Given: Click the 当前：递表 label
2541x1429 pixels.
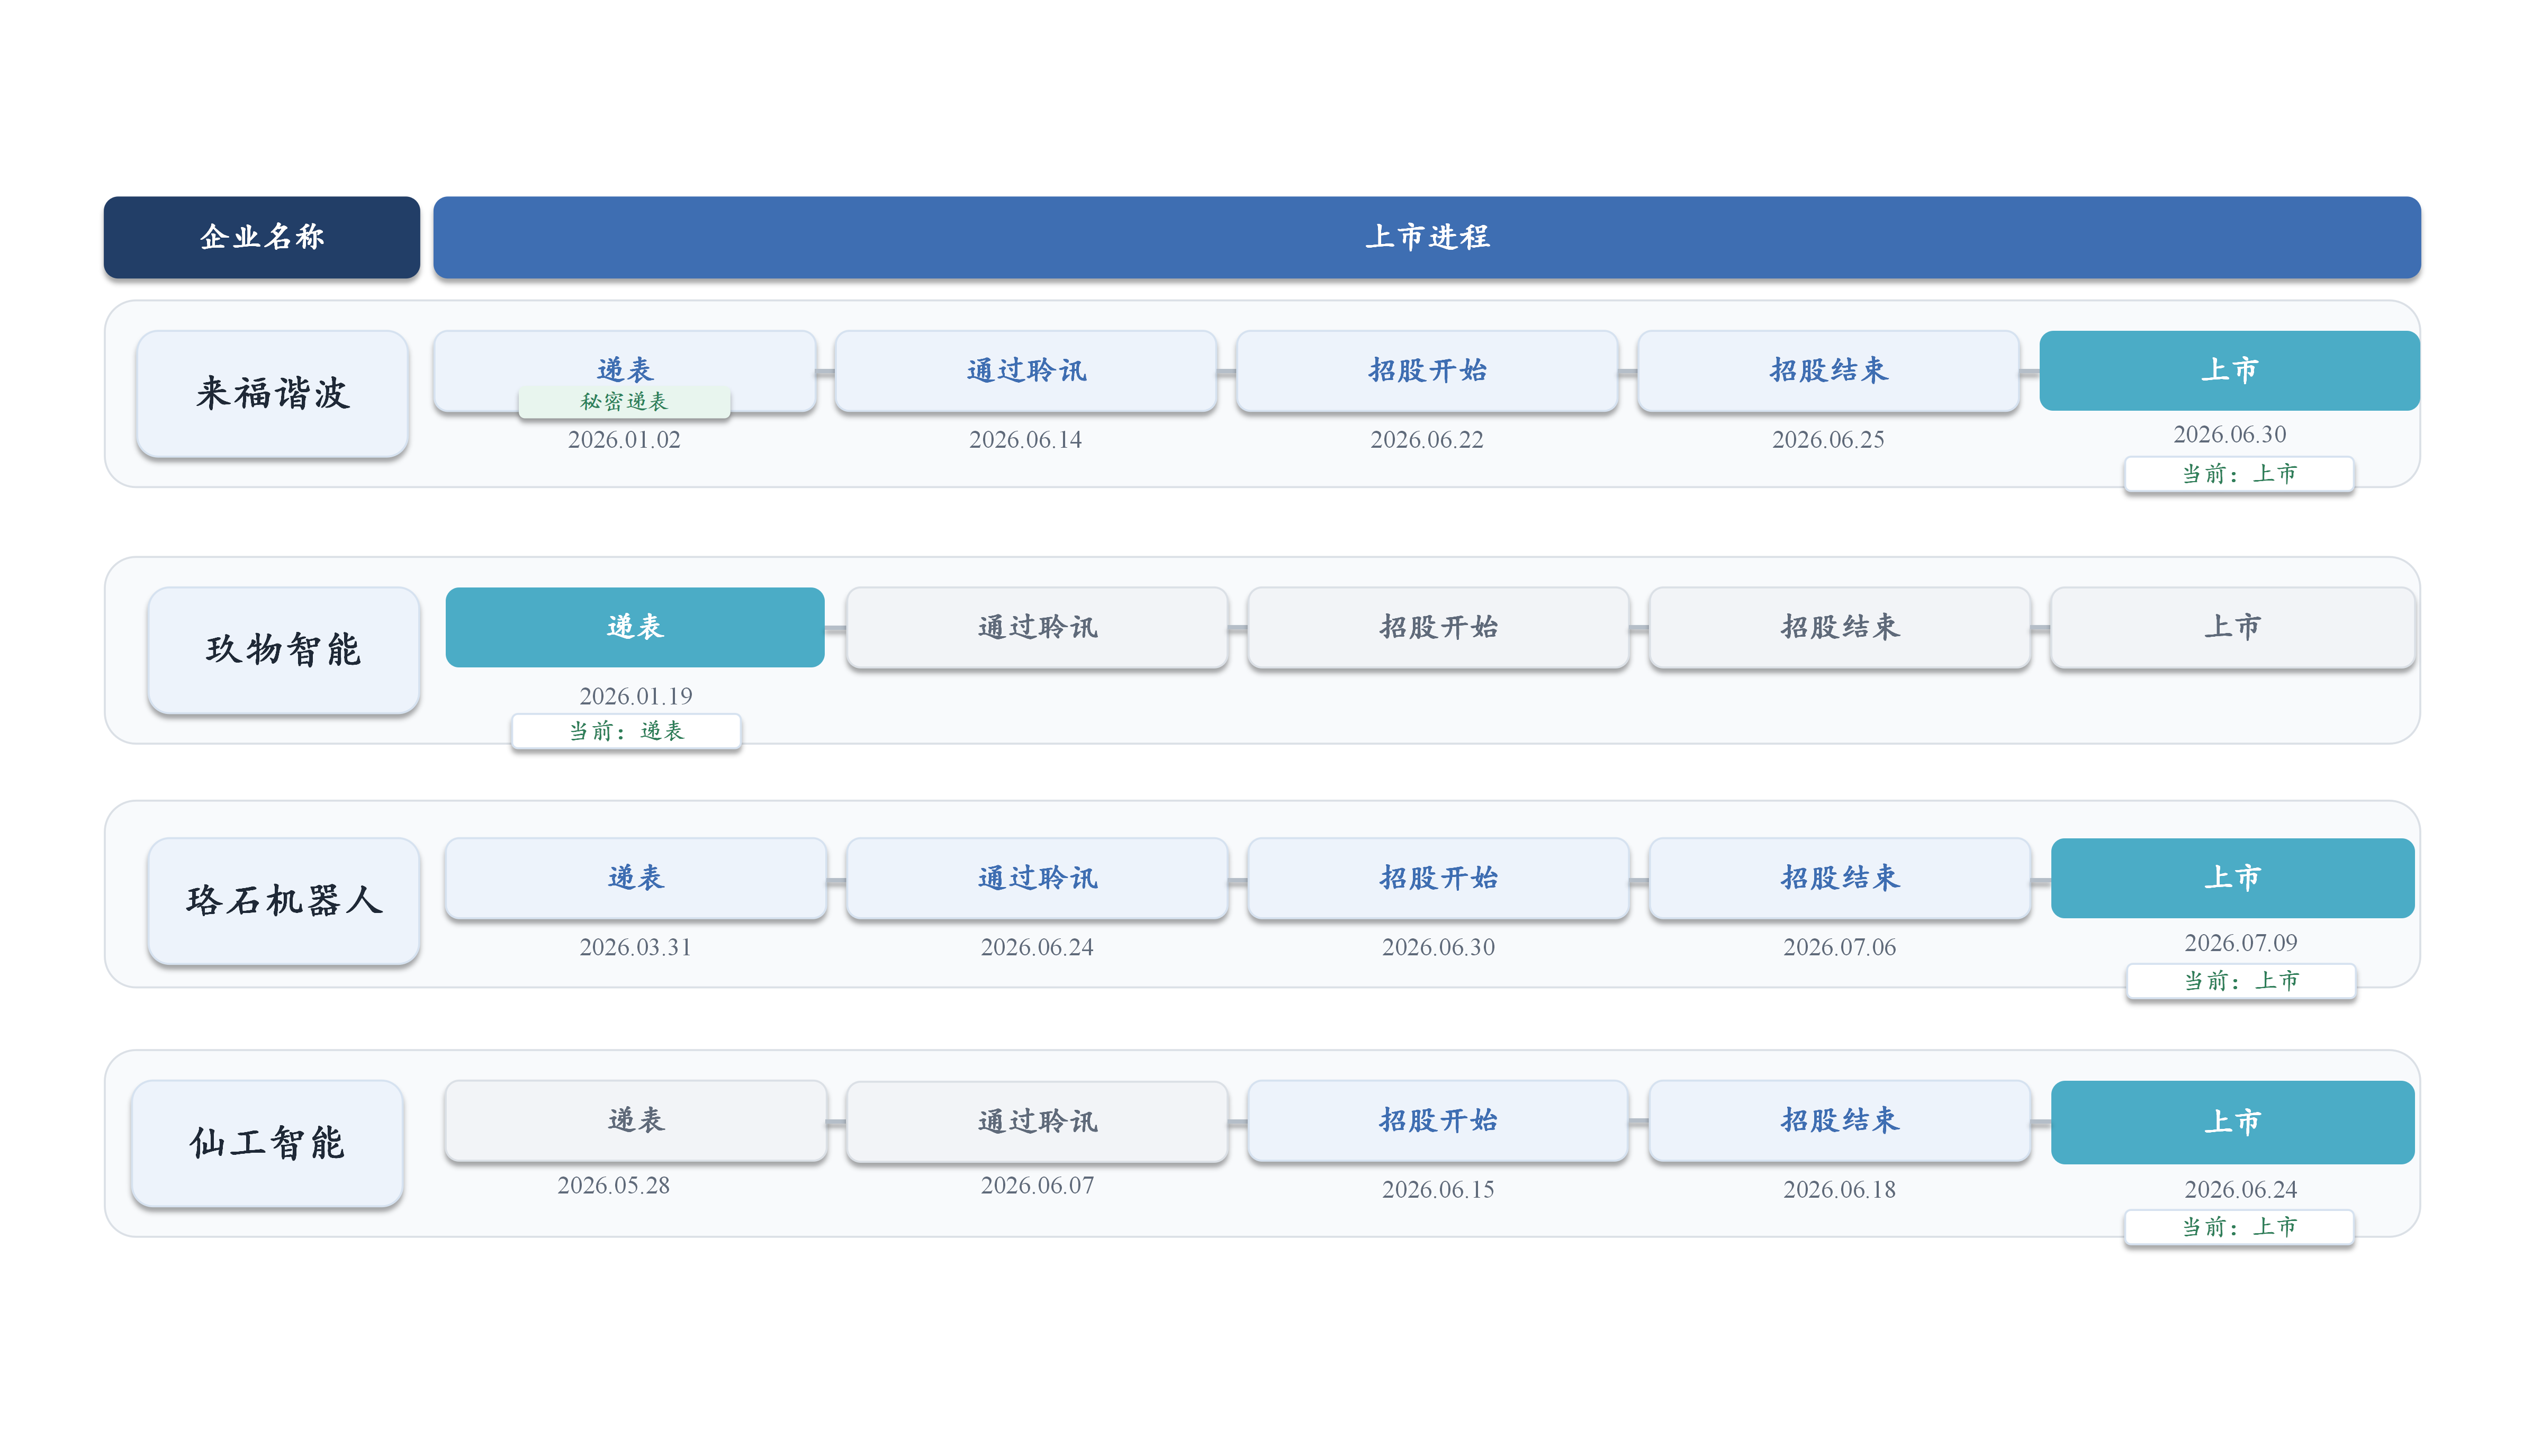Looking at the screenshot, I should (x=626, y=731).
